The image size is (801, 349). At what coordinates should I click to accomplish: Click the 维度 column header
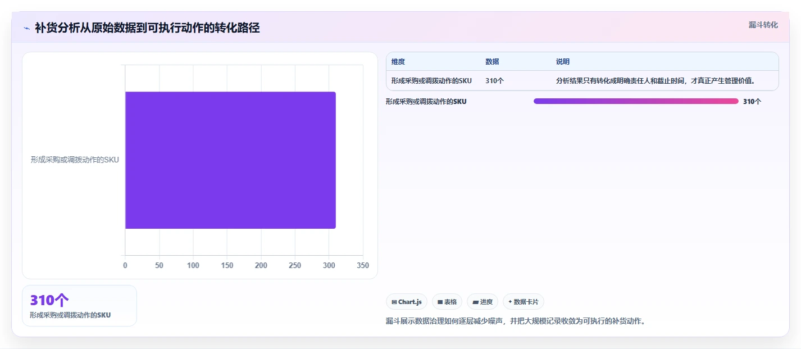(x=398, y=62)
